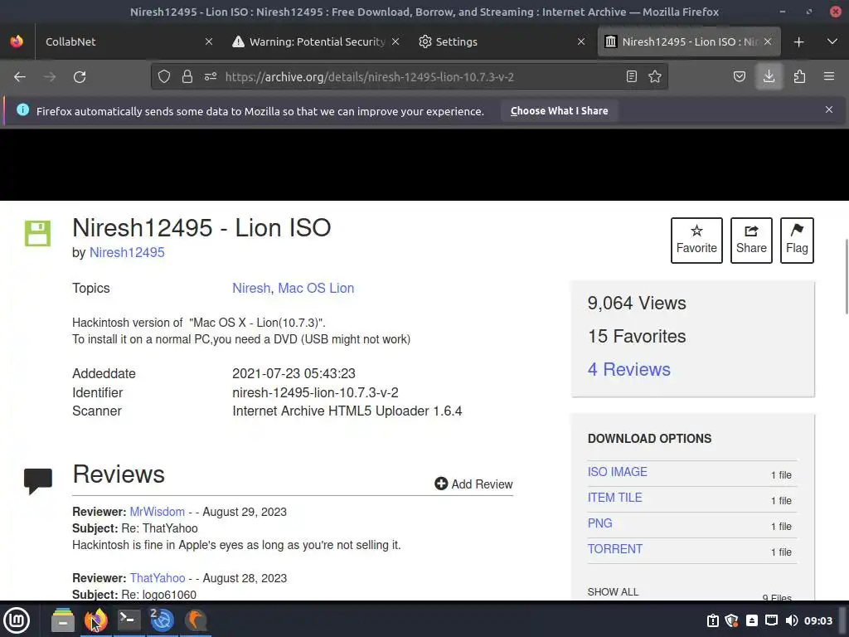The height and width of the screenshot is (637, 849).
Task: Expand the list all tabs chevron
Action: [x=832, y=41]
